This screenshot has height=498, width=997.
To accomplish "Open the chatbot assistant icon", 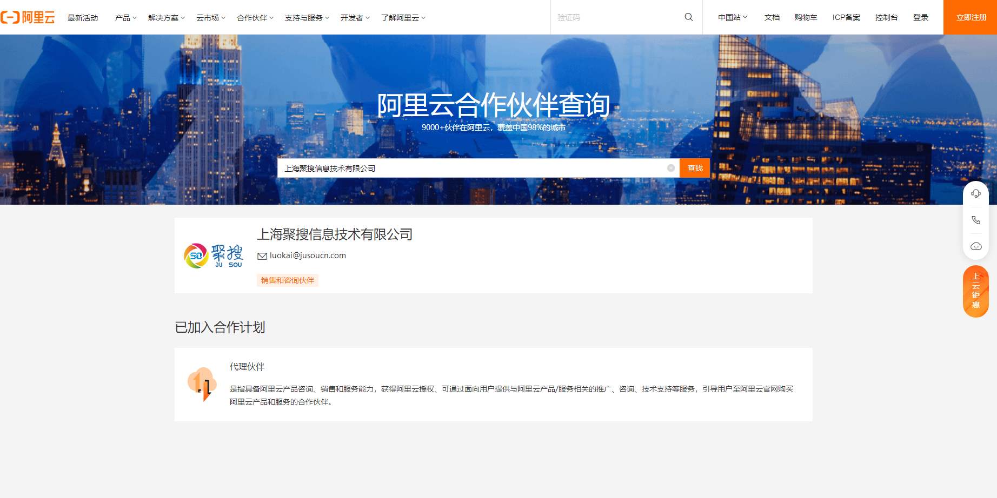I will pyautogui.click(x=975, y=246).
